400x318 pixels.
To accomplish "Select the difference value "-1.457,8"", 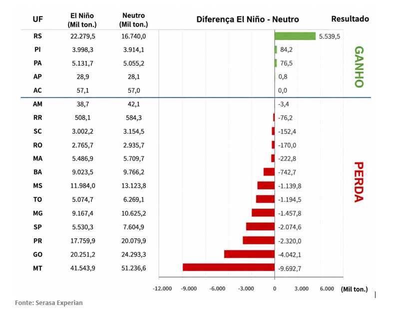I will (290, 213).
